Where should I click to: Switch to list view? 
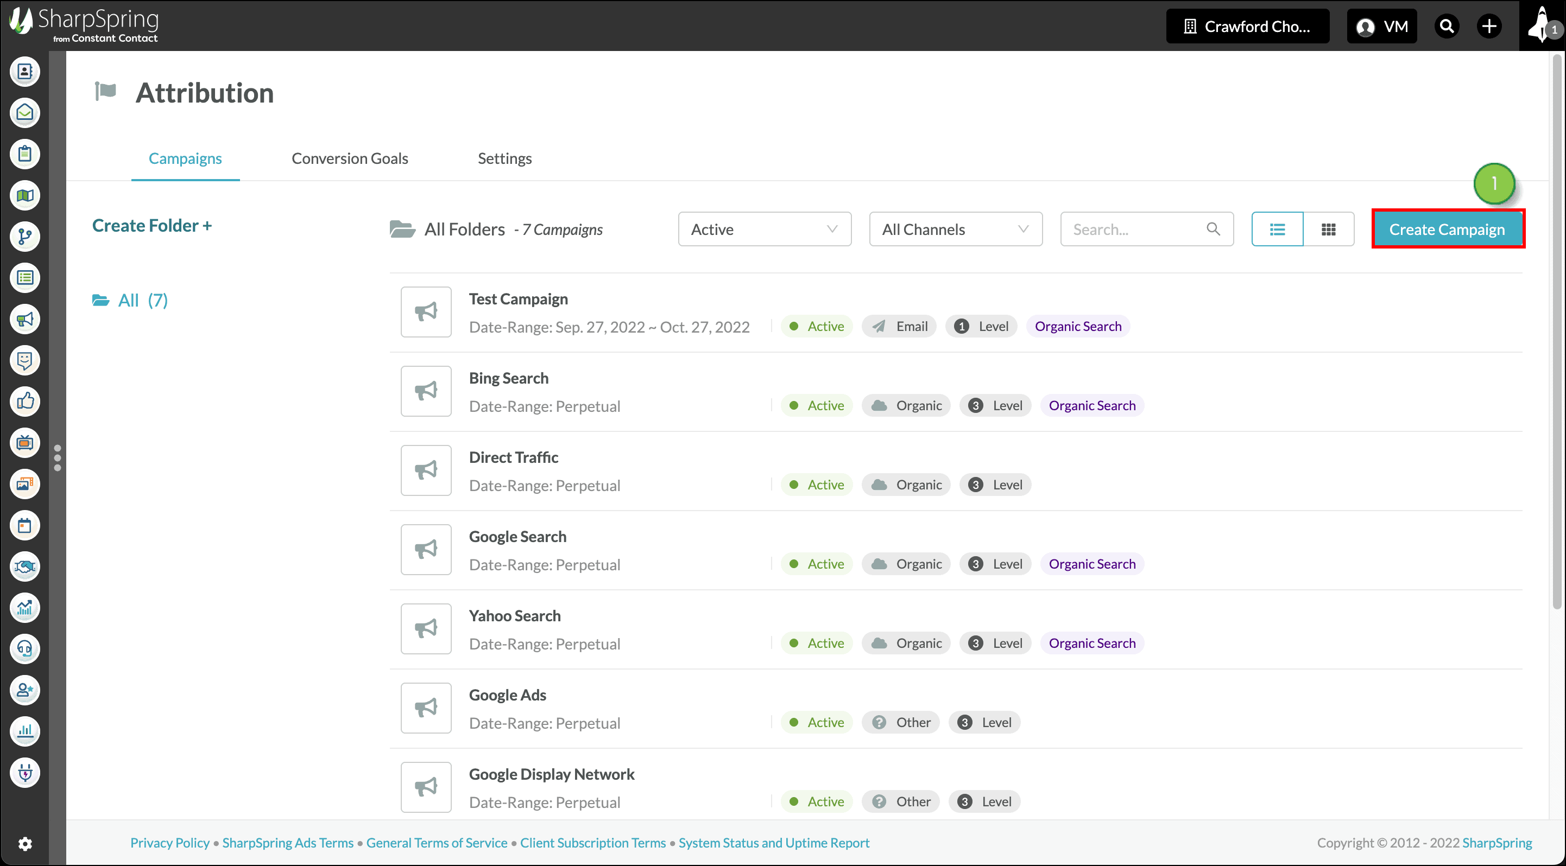1277,230
